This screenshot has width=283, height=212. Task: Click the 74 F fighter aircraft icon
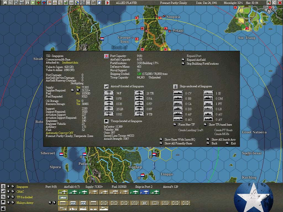click(109, 93)
